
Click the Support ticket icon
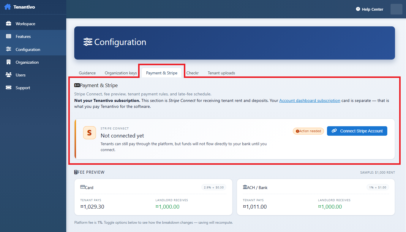(9, 88)
